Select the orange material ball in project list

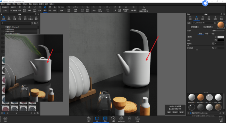click(x=201, y=97)
